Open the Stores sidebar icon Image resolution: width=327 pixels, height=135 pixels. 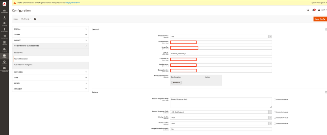tap(4, 56)
